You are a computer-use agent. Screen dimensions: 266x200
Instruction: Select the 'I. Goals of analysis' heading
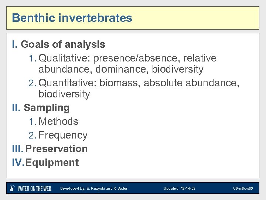pos(59,45)
